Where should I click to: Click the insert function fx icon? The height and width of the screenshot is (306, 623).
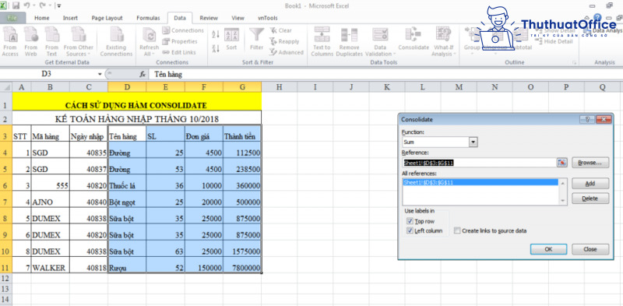click(143, 74)
